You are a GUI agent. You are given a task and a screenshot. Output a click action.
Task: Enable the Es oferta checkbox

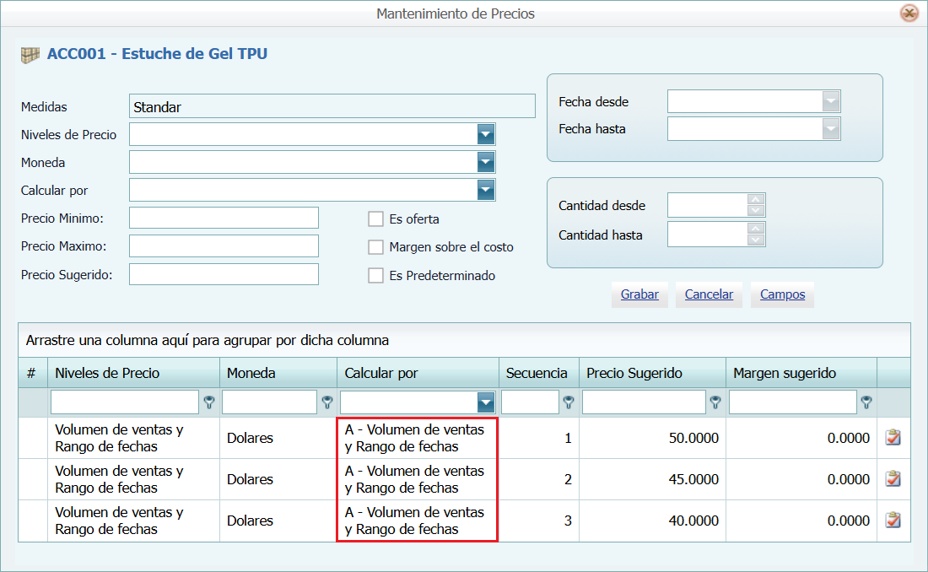pyautogui.click(x=375, y=219)
